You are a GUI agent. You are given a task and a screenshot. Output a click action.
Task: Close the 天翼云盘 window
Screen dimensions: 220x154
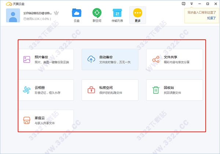click(x=216, y=4)
